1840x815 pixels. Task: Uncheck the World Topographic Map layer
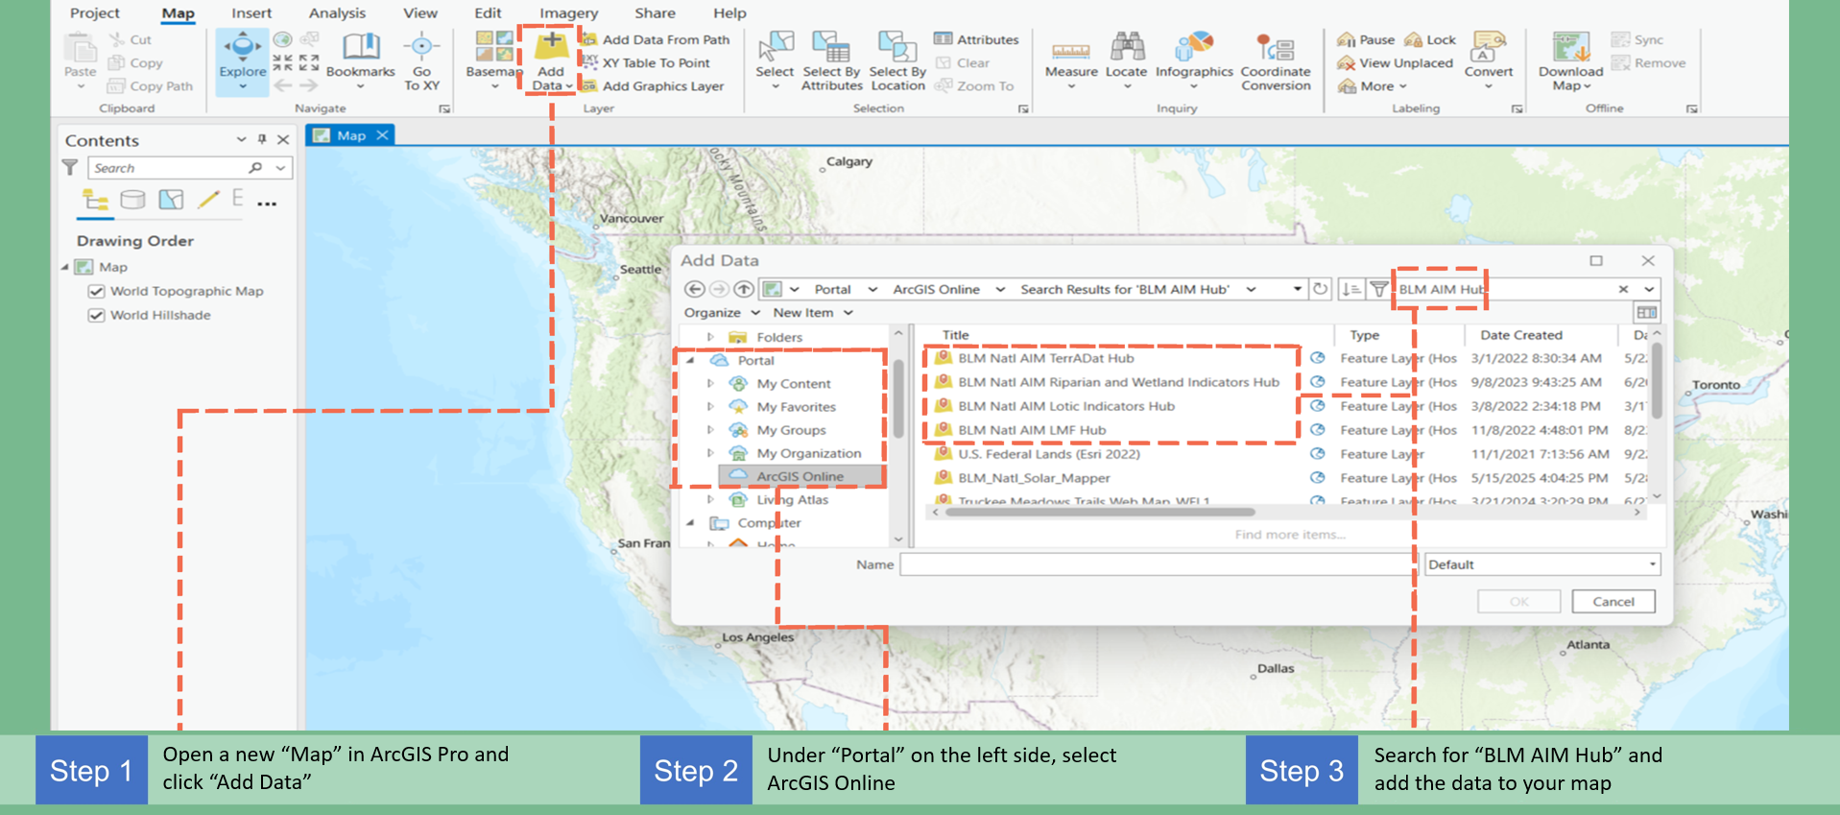(x=96, y=291)
